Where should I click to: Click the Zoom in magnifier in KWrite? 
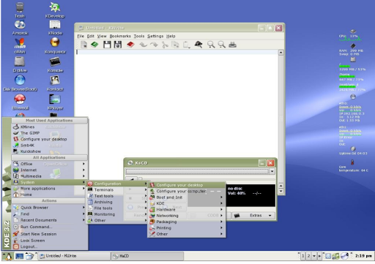pos(211,45)
